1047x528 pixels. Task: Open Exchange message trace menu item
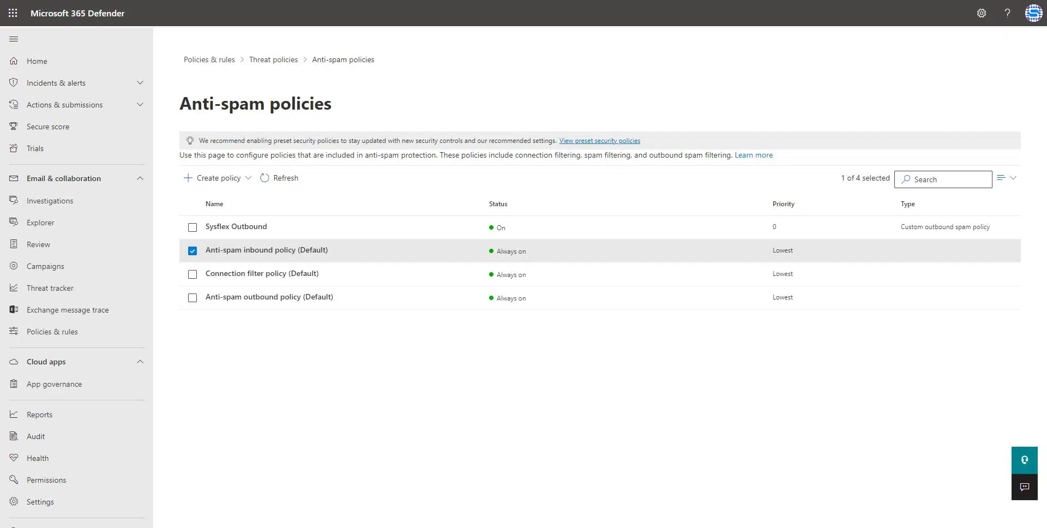(68, 310)
